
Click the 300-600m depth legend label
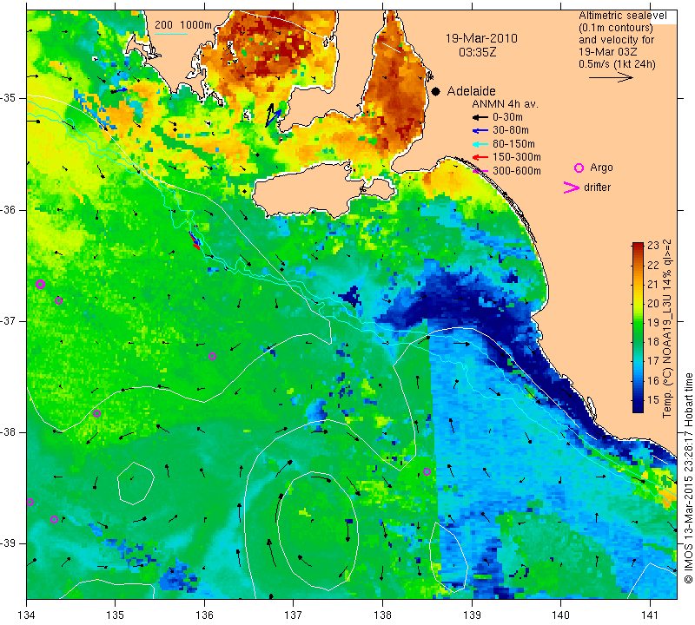pos(516,170)
